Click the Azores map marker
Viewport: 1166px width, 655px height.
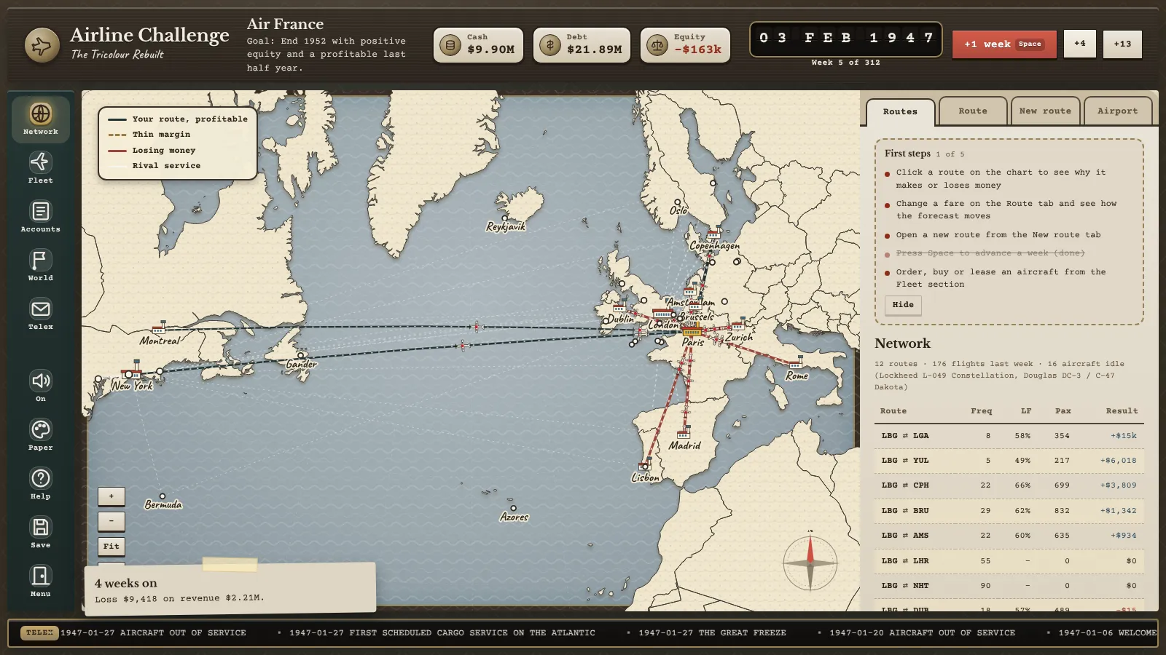point(514,509)
